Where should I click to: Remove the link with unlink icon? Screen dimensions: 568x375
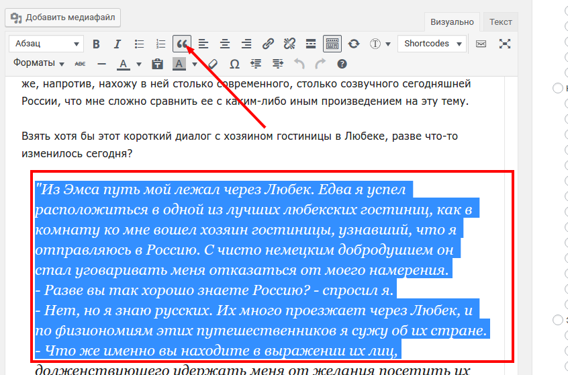pos(289,44)
